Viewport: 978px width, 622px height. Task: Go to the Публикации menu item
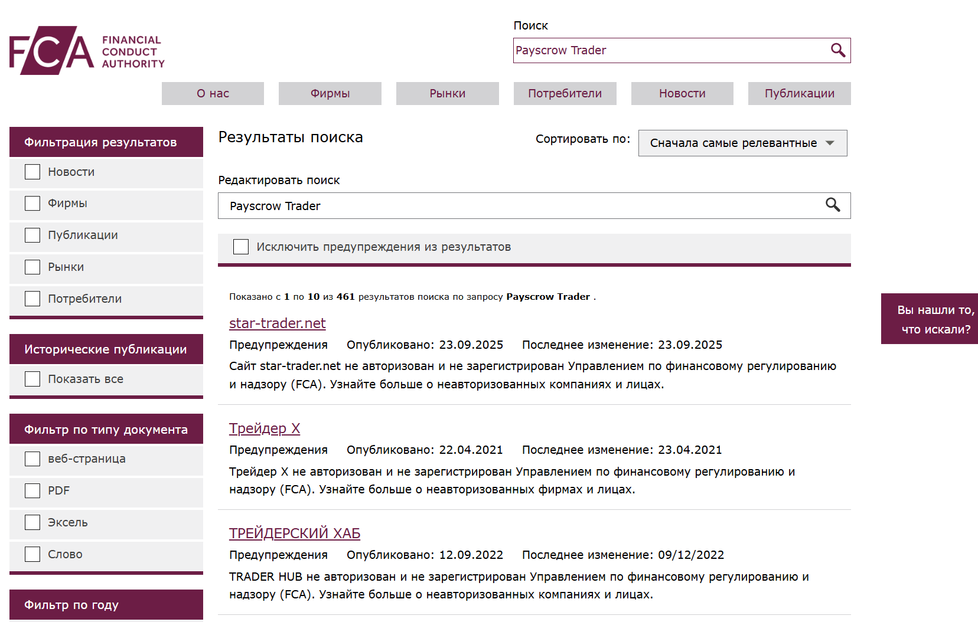tap(799, 93)
